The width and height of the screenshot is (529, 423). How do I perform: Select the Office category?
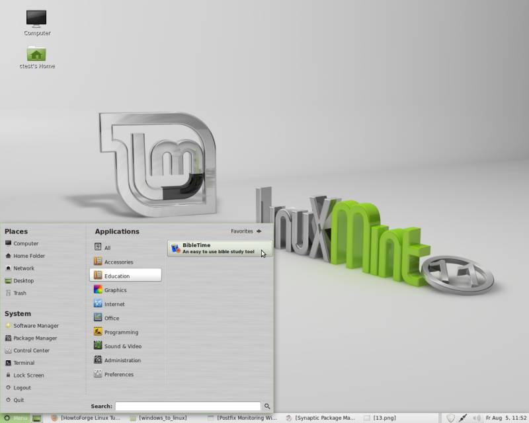click(126, 318)
